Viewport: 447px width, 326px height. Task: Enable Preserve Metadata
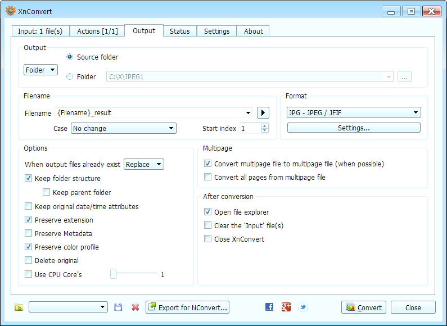tap(28, 233)
